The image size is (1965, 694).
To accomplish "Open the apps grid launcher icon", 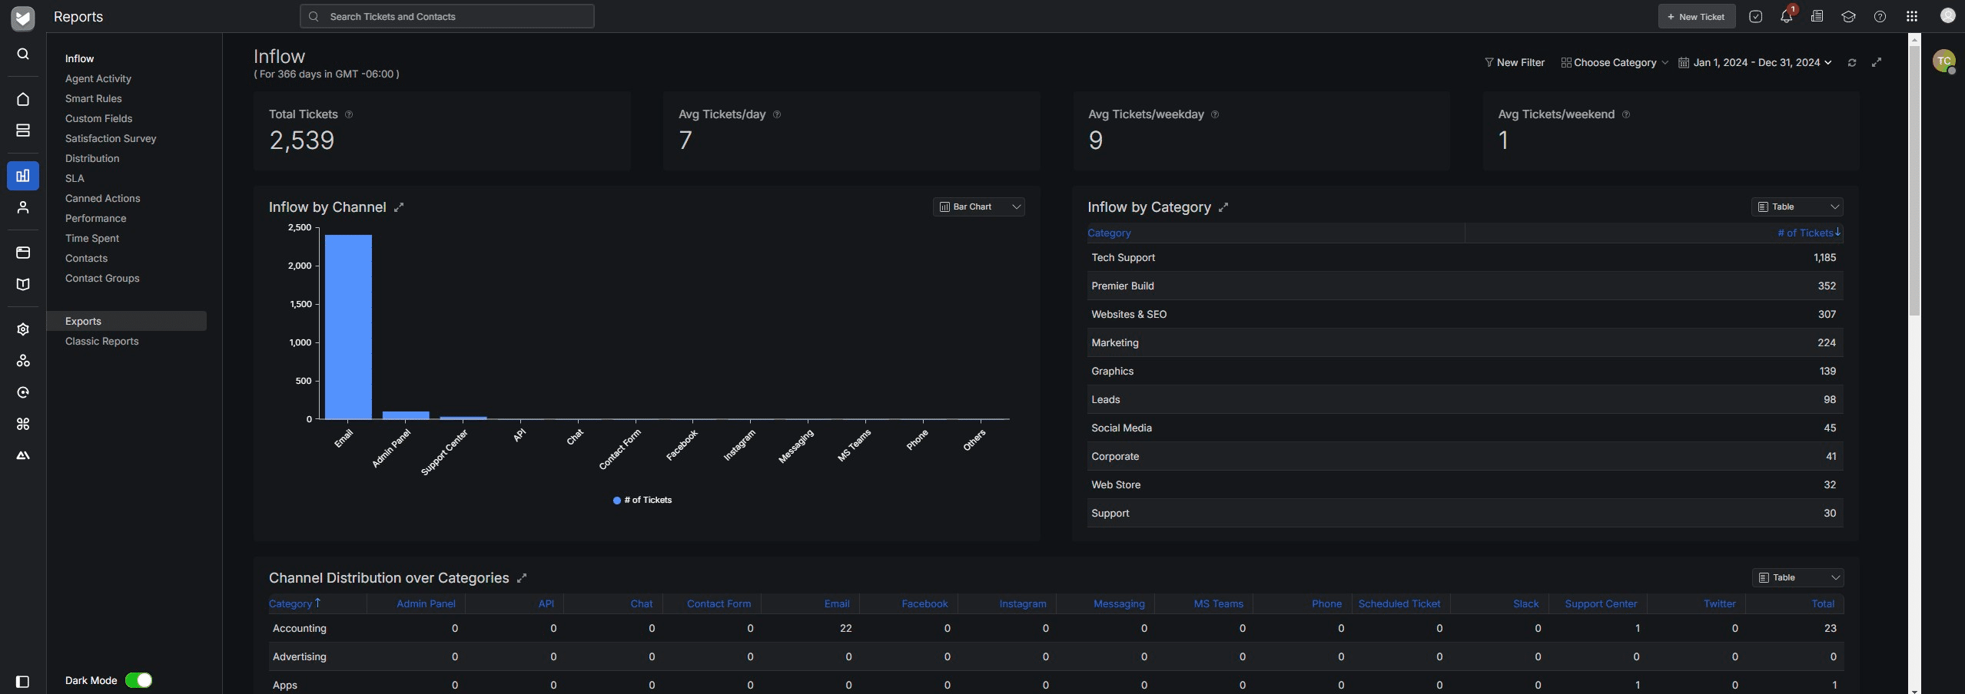I will (1911, 17).
